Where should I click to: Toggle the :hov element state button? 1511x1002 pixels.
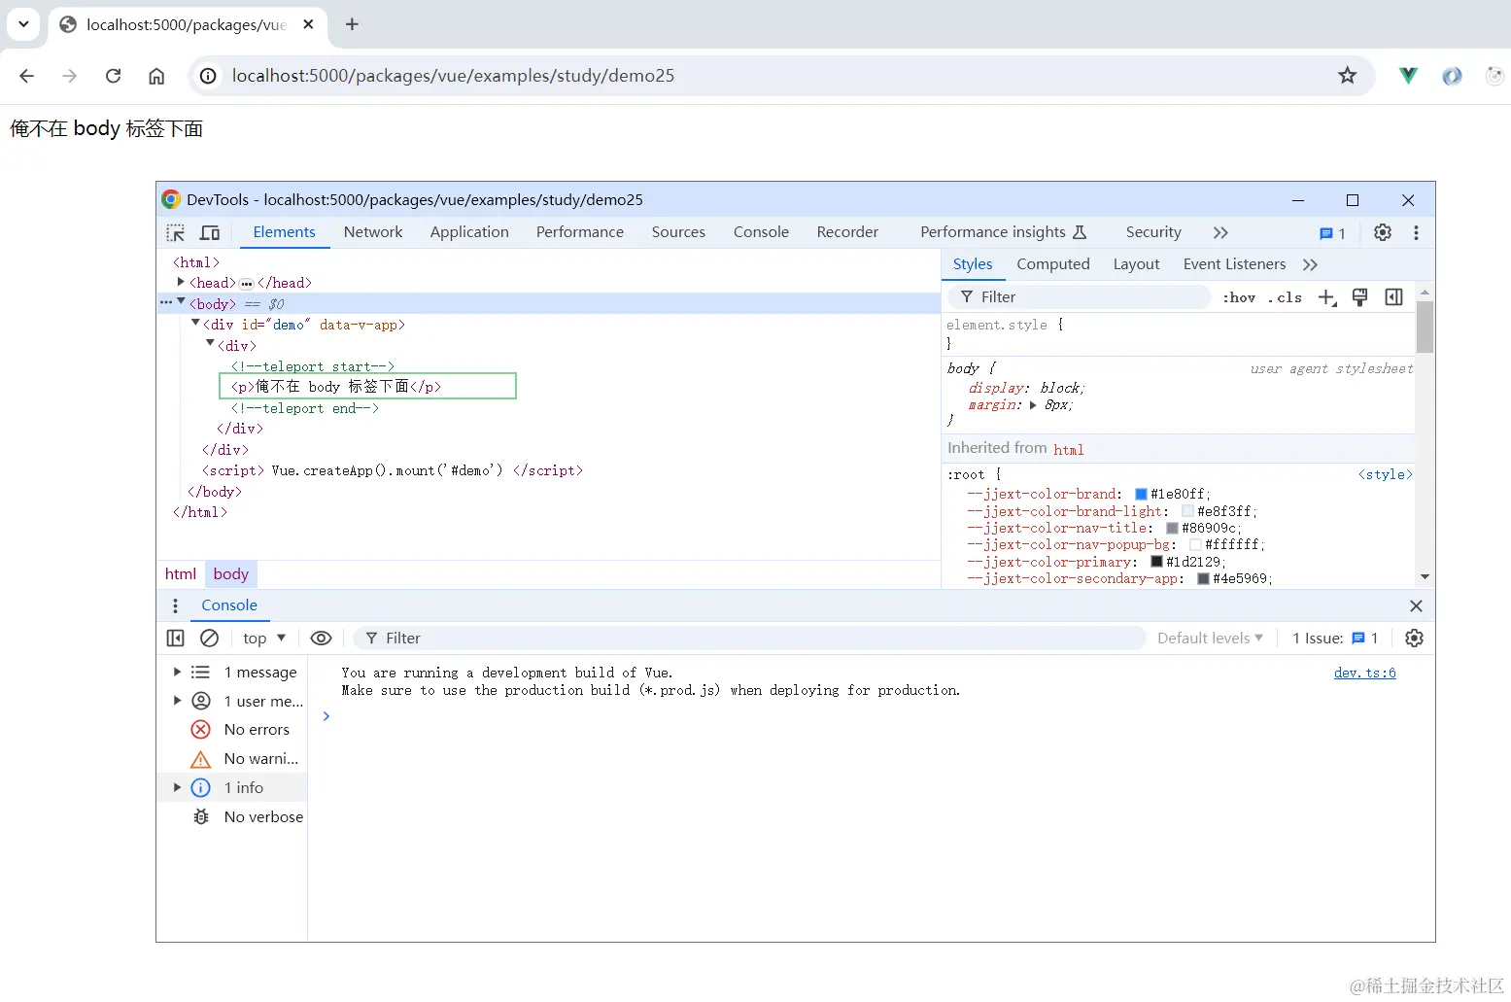(1239, 297)
